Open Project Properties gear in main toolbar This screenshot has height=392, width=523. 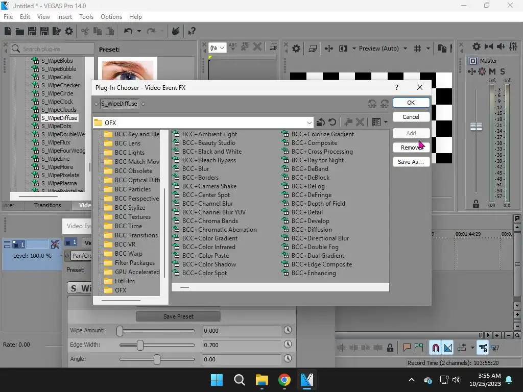[x=69, y=31]
